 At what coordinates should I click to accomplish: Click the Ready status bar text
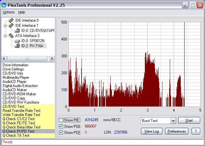(8, 142)
